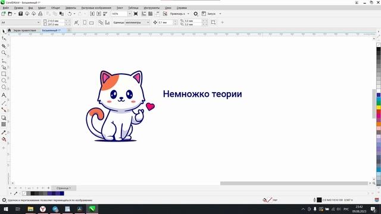The image size is (381, 214).
Task: Click the horizontal scrollbar thumb
Action: (x=294, y=184)
